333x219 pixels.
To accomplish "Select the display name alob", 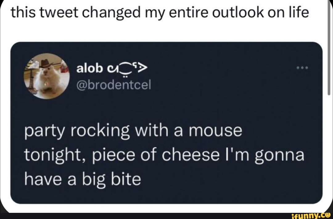I will [90, 68].
